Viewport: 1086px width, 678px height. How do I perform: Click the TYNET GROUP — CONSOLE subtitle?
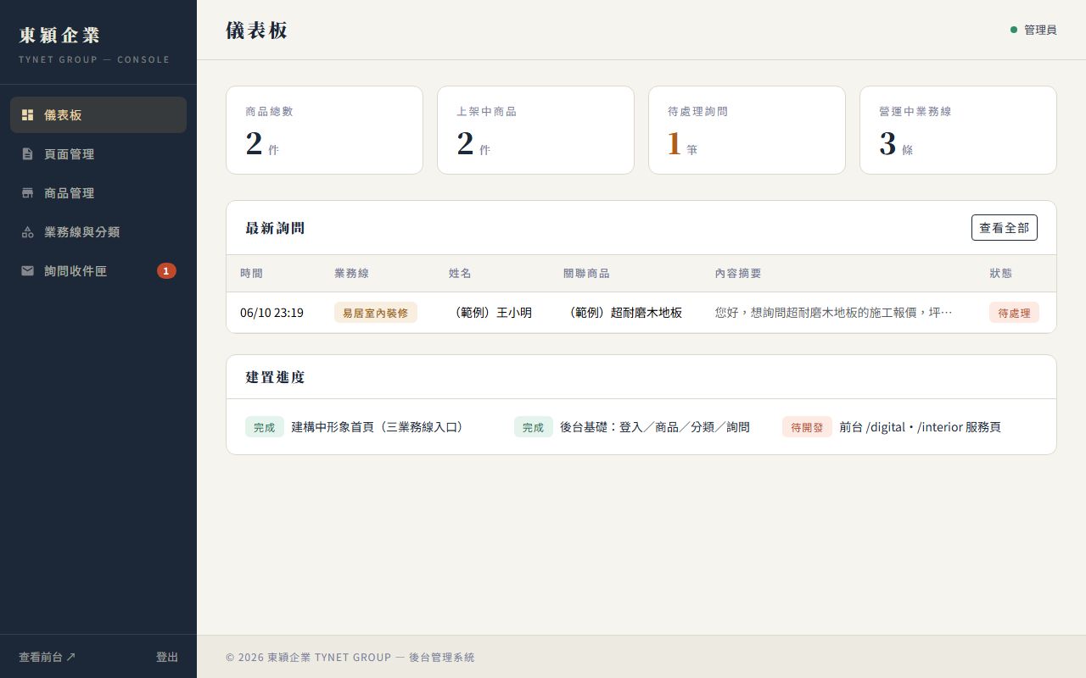click(94, 59)
